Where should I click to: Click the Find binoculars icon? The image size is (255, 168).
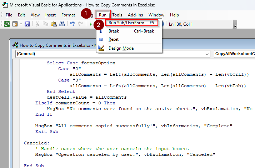point(62,24)
